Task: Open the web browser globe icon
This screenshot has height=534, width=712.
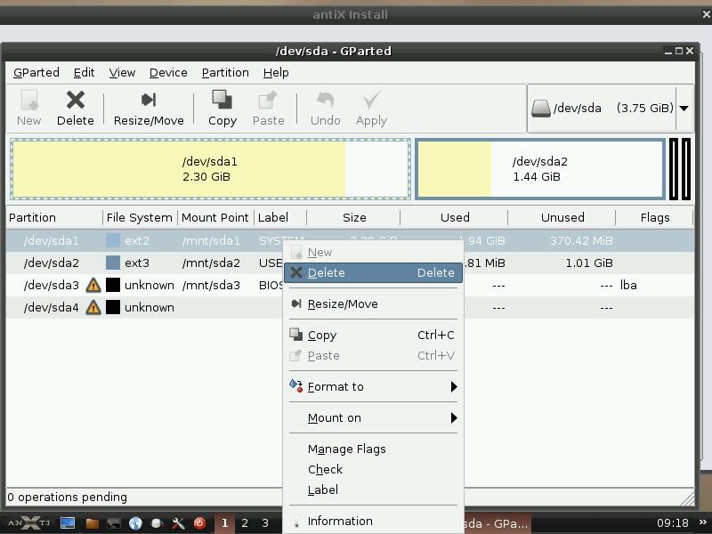Action: tap(135, 523)
